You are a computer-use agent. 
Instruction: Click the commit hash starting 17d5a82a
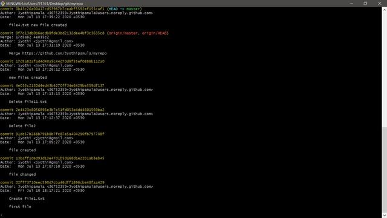[x=60, y=61]
